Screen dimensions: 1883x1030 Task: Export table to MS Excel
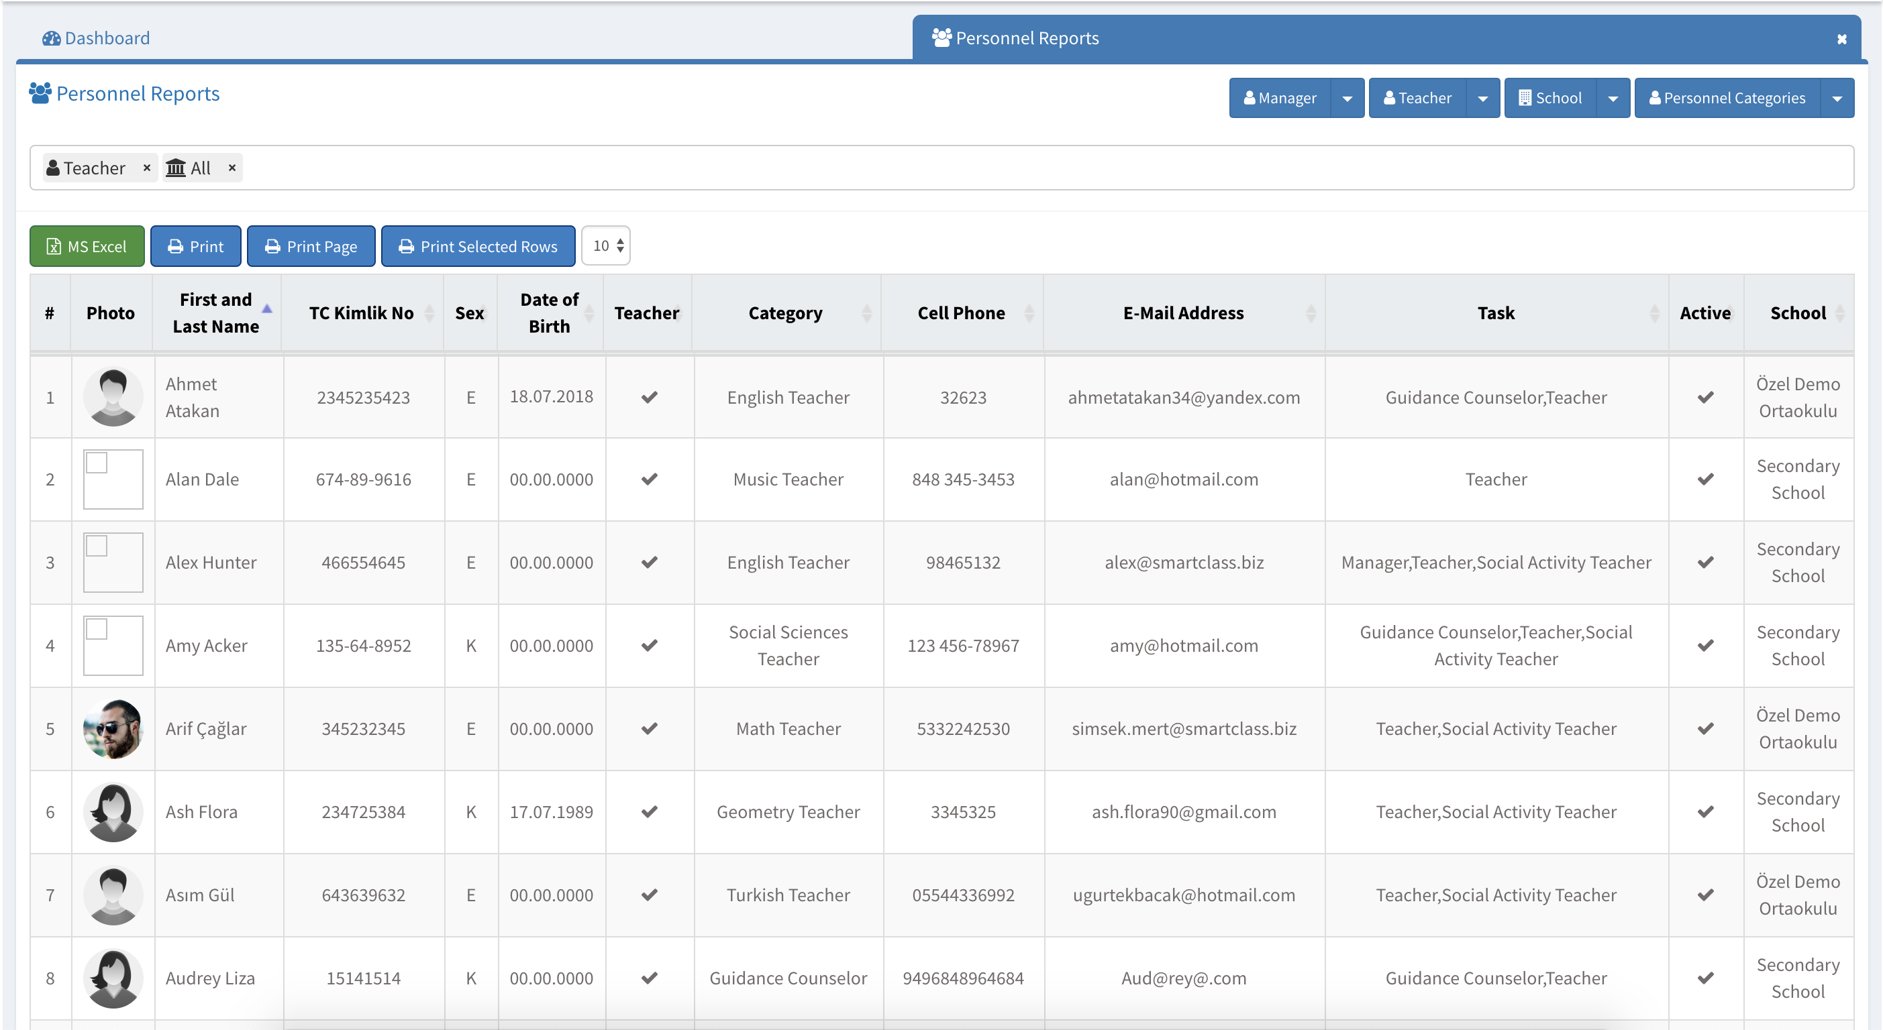(87, 247)
